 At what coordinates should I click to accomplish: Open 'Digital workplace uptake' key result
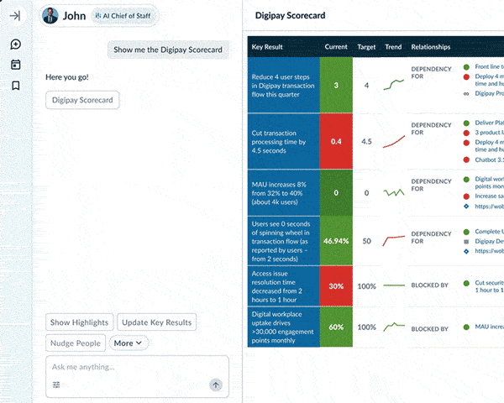click(282, 327)
